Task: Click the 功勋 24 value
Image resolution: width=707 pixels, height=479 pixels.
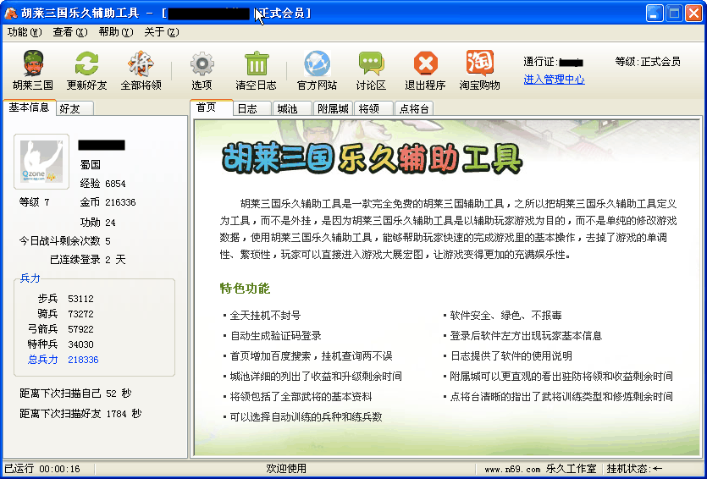Action: tap(98, 223)
